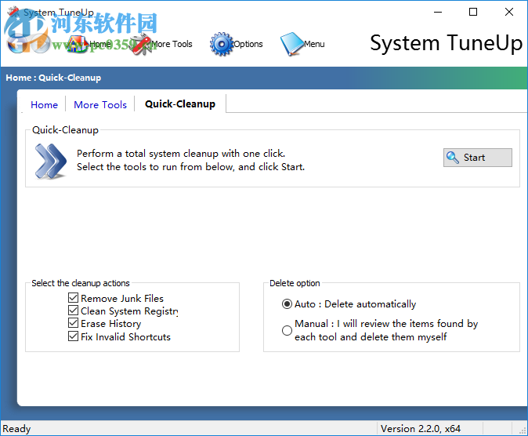Click the window resize grip corner
This screenshot has width=528, height=436.
[x=523, y=431]
